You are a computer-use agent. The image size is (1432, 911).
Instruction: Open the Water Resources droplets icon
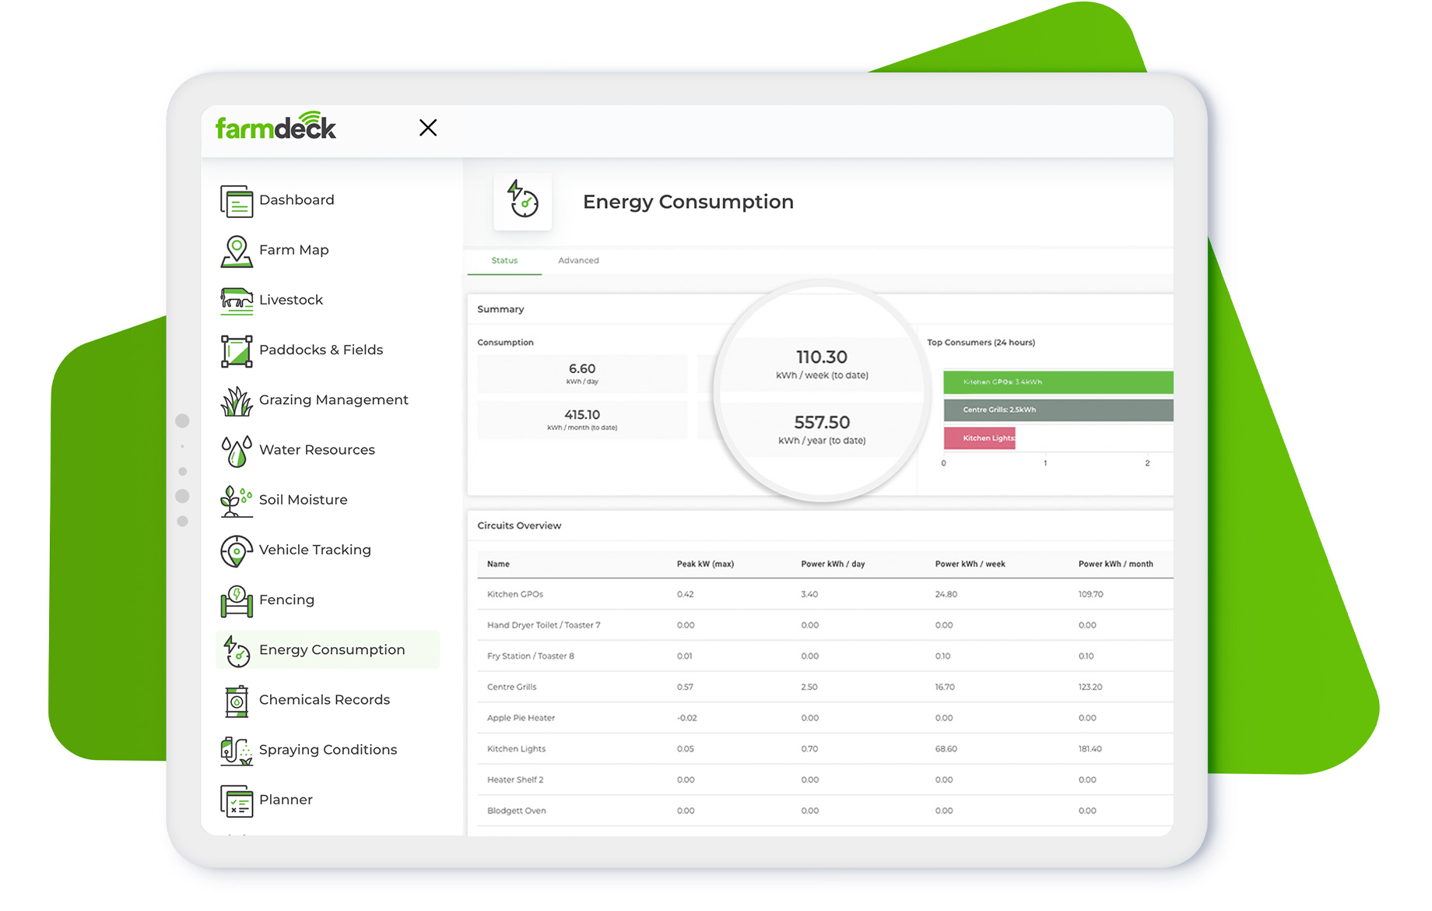(x=237, y=449)
